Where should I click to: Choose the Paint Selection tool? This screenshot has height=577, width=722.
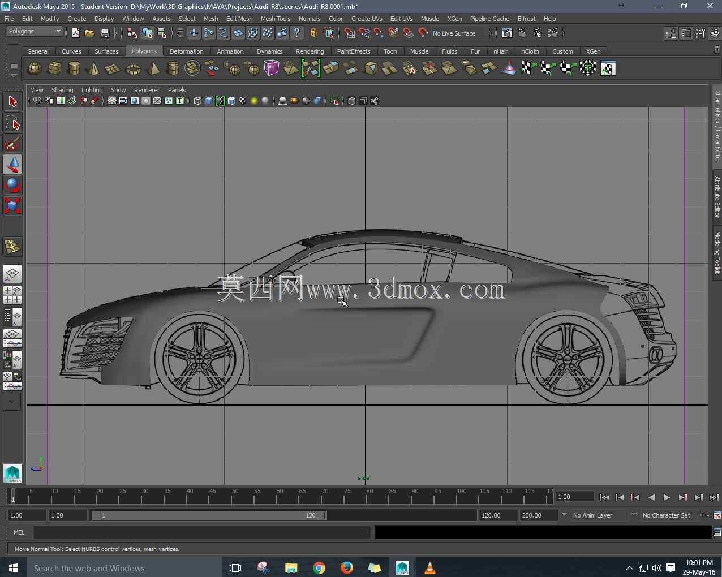point(12,144)
